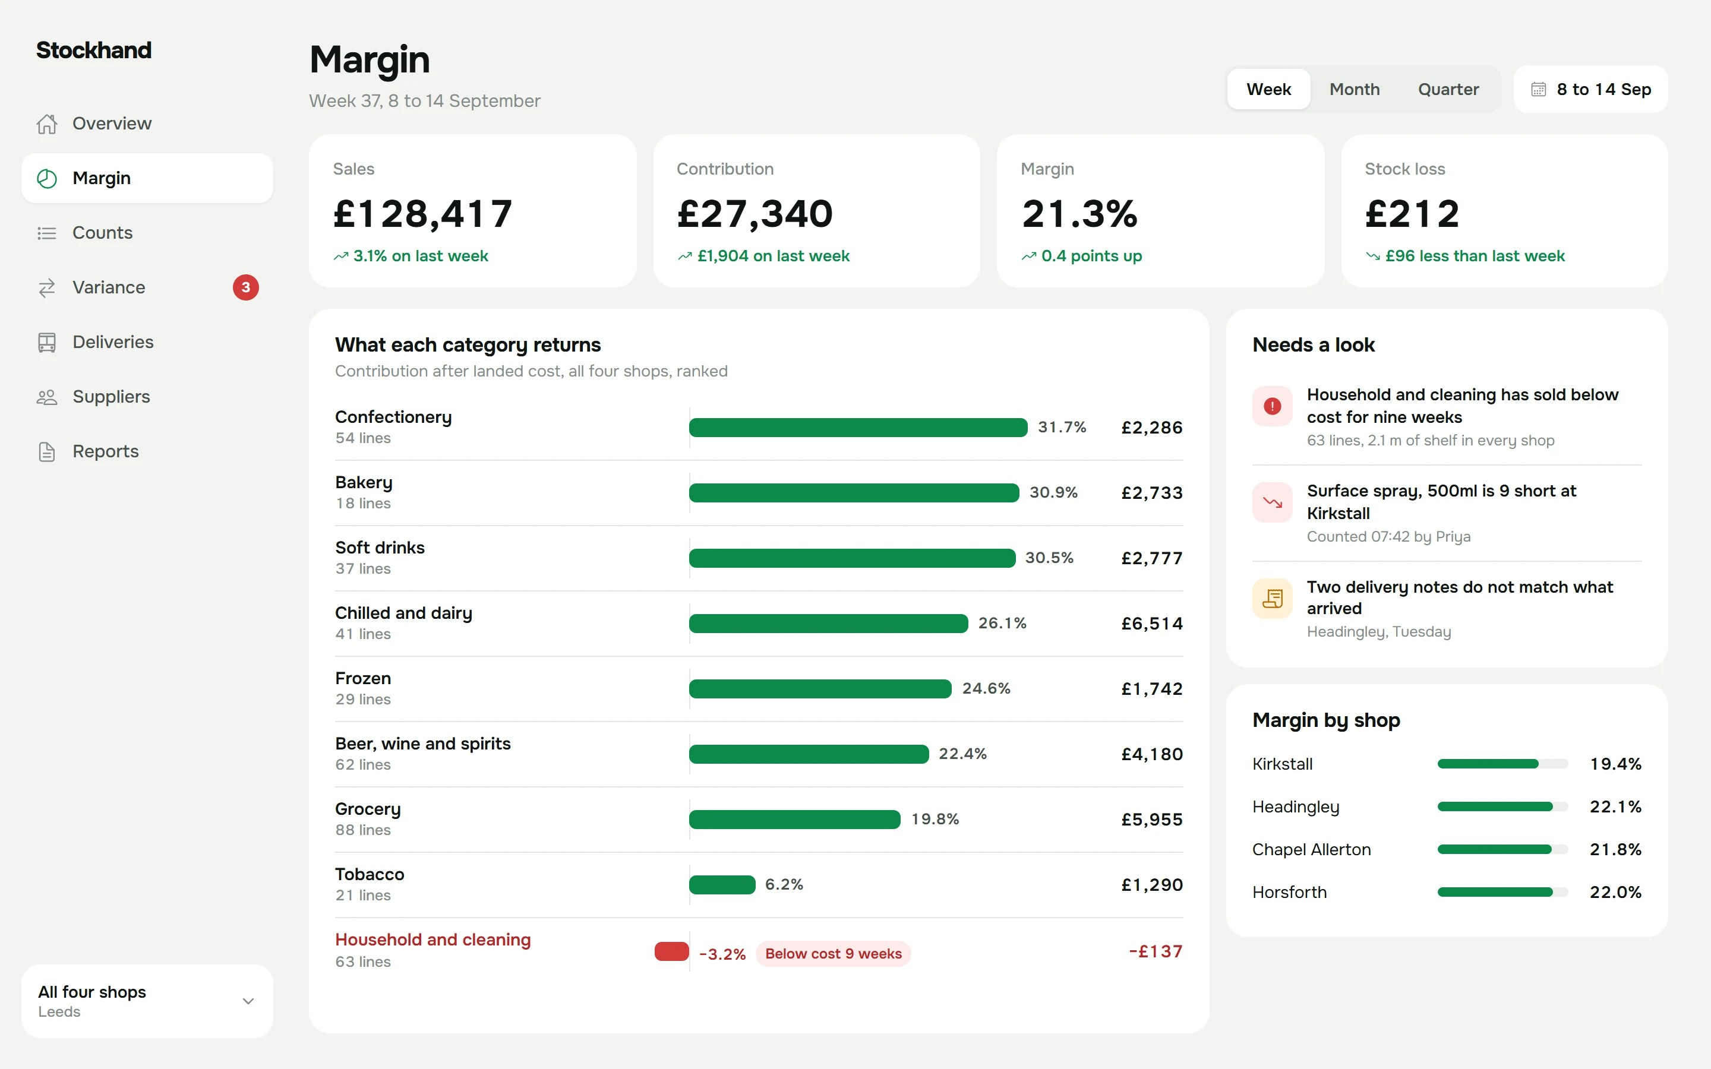Click the Variance arrows icon
Viewport: 1711px width, 1069px height.
pos(47,288)
